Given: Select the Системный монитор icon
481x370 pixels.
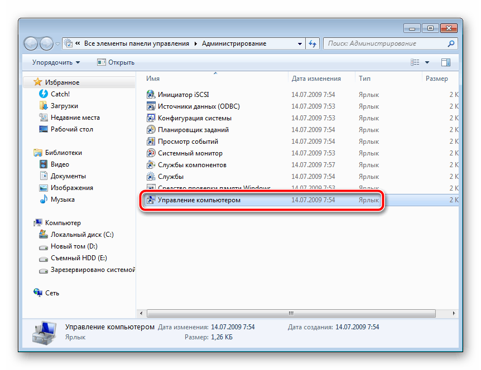Looking at the screenshot, I should (x=150, y=153).
